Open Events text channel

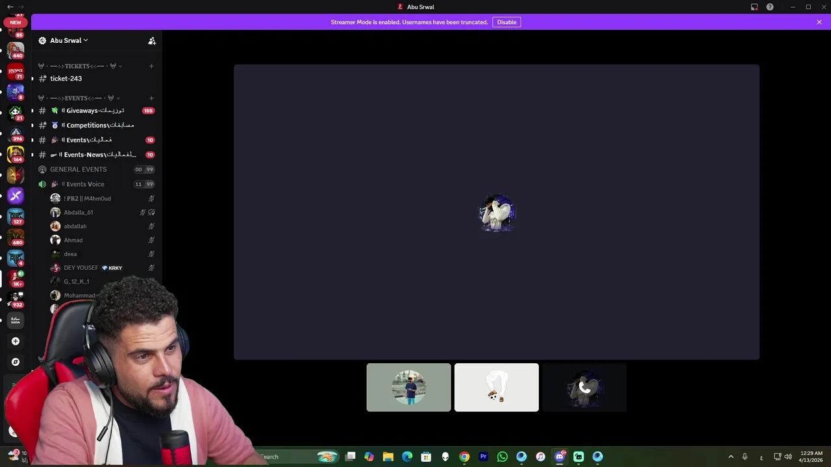[x=96, y=140]
